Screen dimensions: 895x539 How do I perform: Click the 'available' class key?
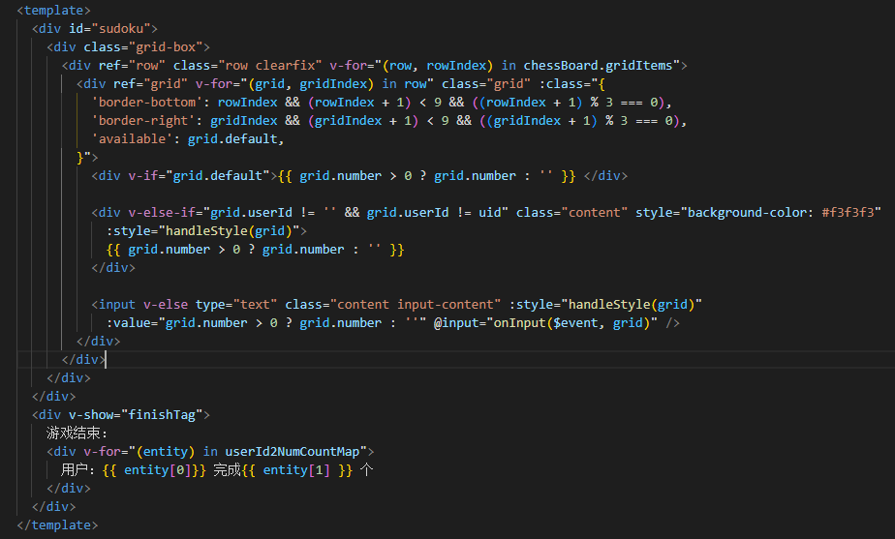point(132,139)
